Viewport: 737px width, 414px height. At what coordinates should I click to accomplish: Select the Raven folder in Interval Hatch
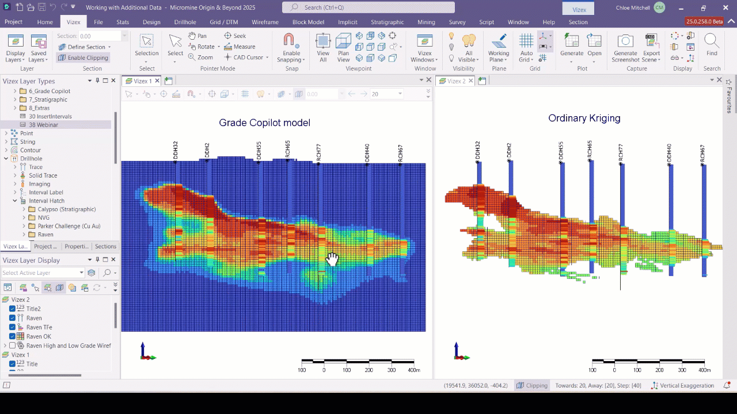pos(45,235)
